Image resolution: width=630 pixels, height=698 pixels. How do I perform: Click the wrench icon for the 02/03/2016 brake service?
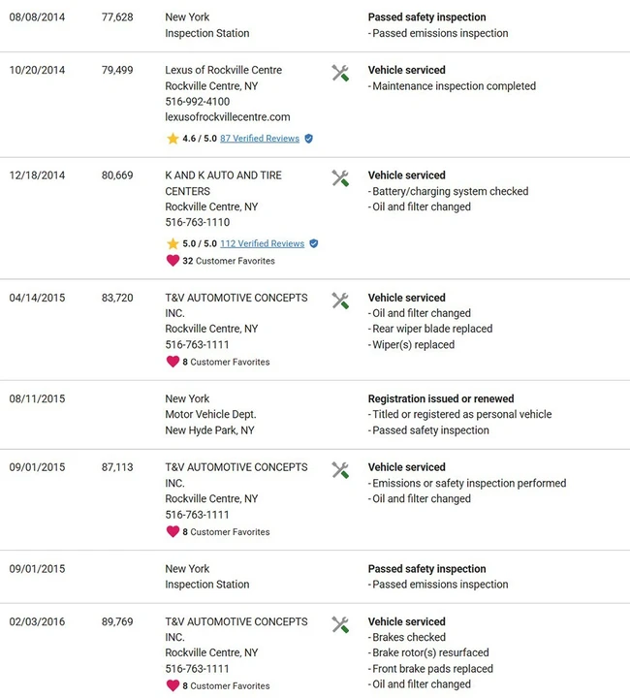[340, 624]
